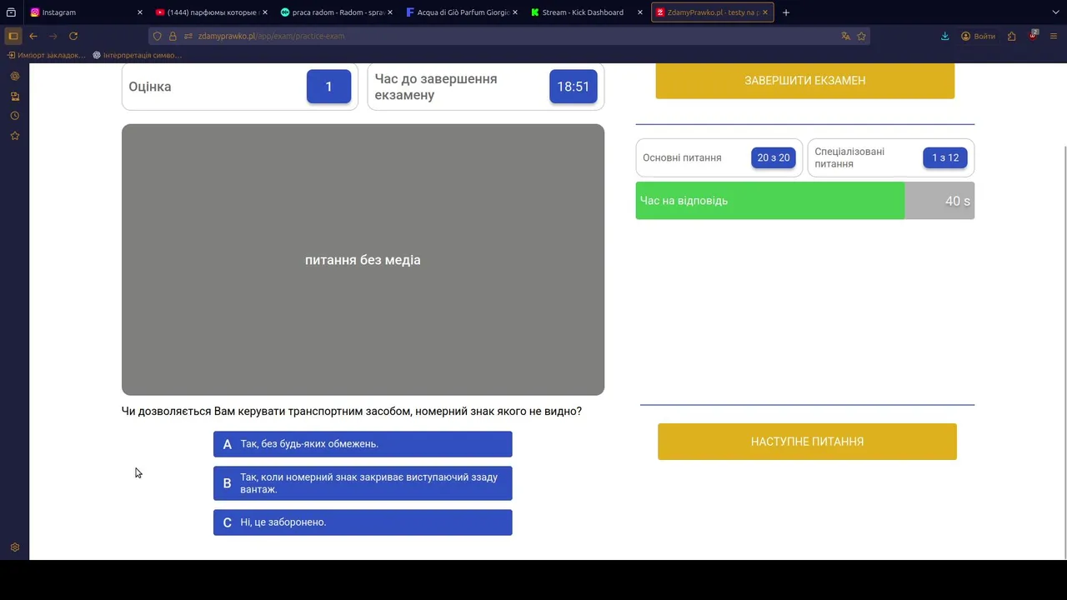This screenshot has width=1067, height=600.
Task: Close the Instagram tab
Action: (139, 12)
